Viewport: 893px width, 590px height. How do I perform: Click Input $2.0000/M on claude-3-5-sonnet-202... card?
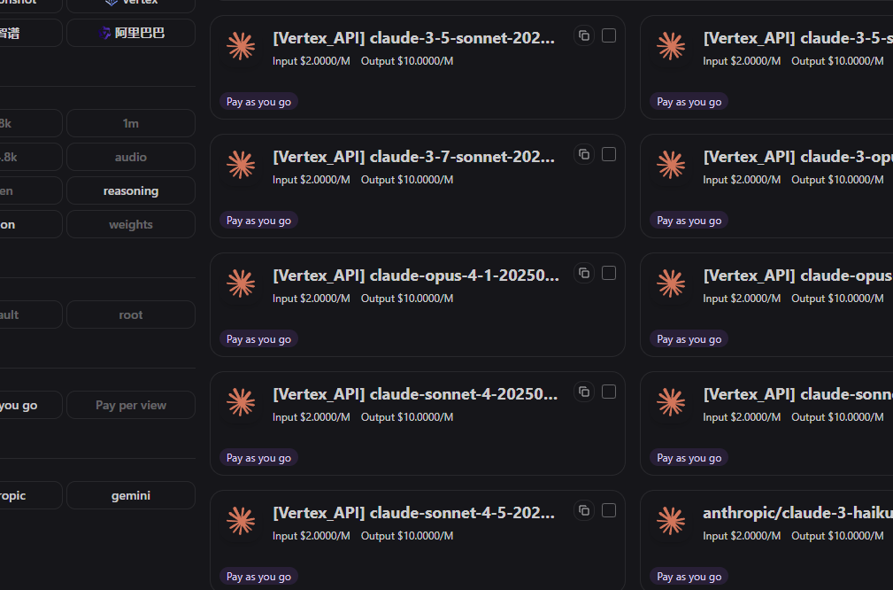point(312,61)
